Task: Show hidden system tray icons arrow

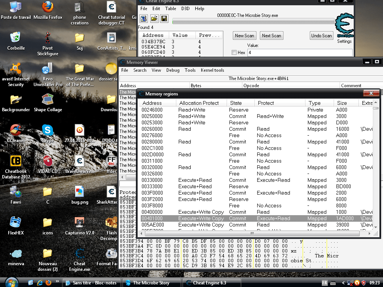Action: 343,282
